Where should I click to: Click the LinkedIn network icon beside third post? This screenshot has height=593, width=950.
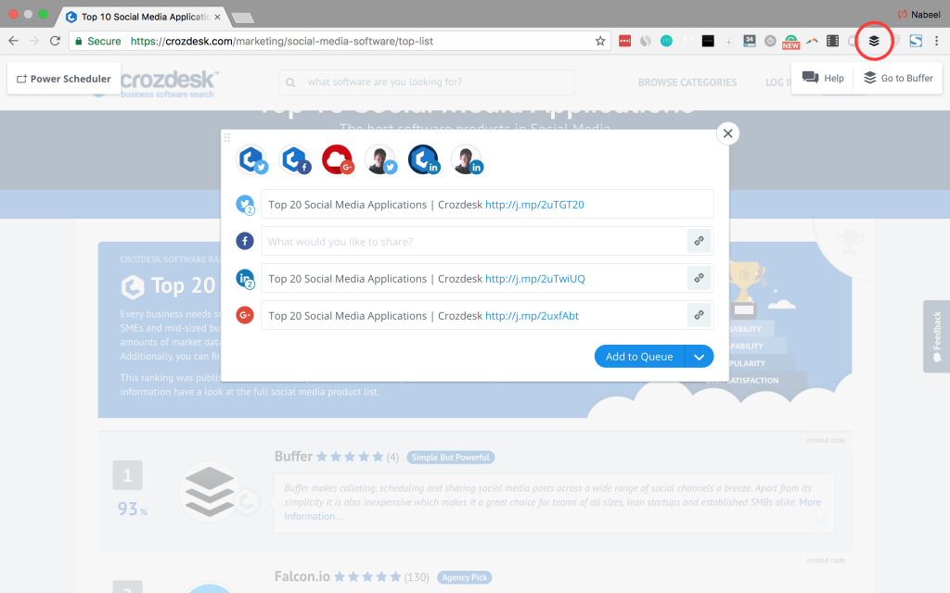coord(245,278)
